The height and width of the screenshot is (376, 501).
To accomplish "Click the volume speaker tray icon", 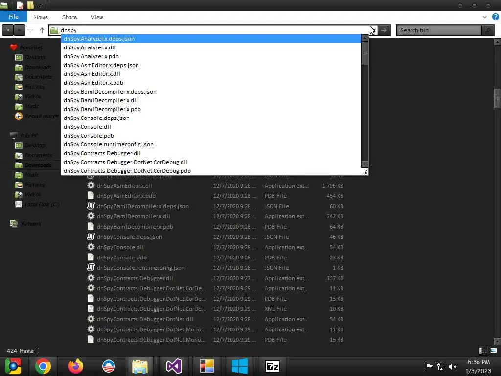I will [453, 366].
